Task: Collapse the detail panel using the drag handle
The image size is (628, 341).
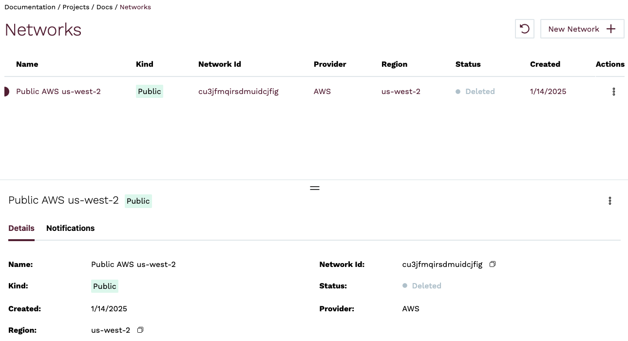Action: point(314,188)
